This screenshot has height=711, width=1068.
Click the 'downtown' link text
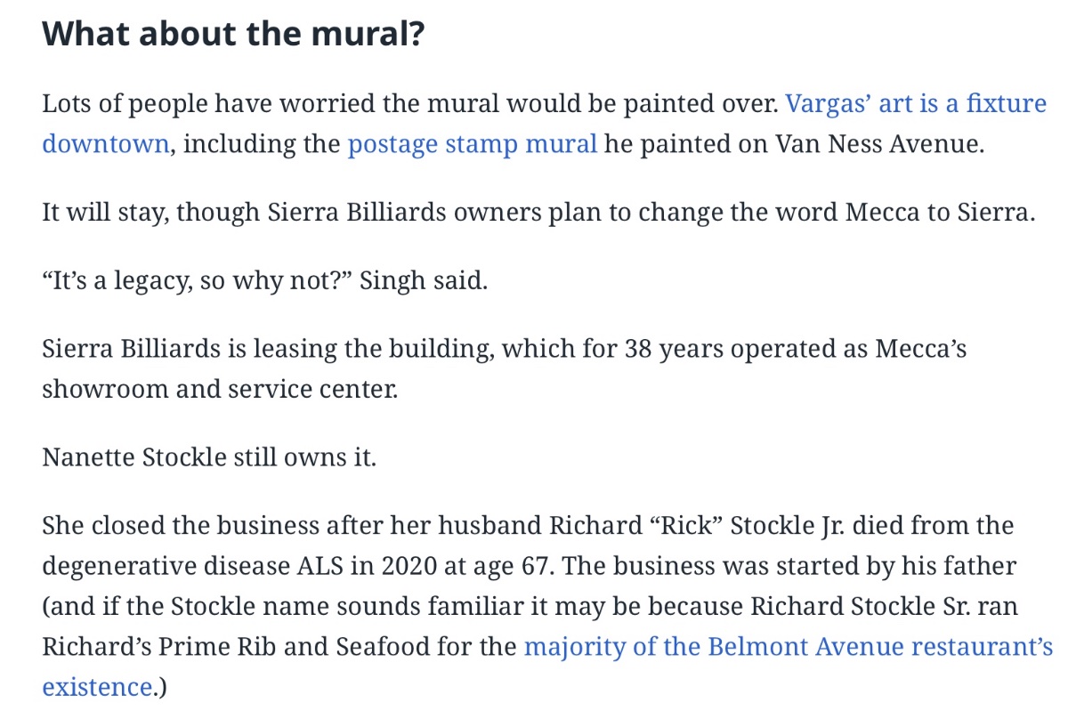(x=105, y=143)
